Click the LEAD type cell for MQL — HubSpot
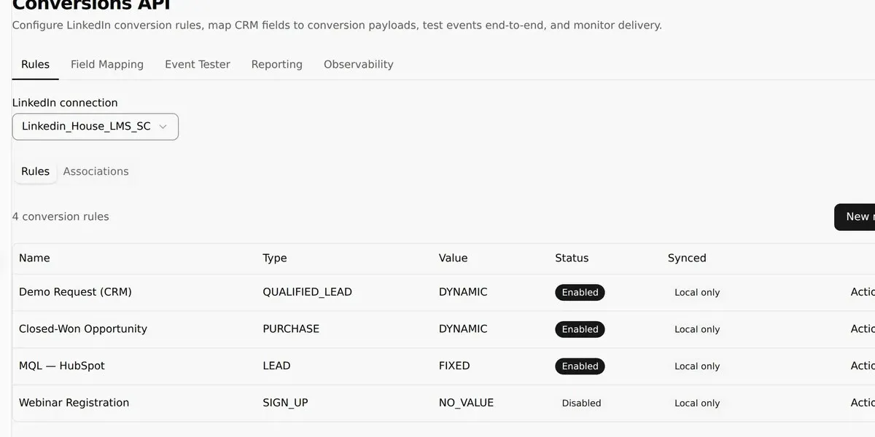The height and width of the screenshot is (437, 875). [x=276, y=366]
